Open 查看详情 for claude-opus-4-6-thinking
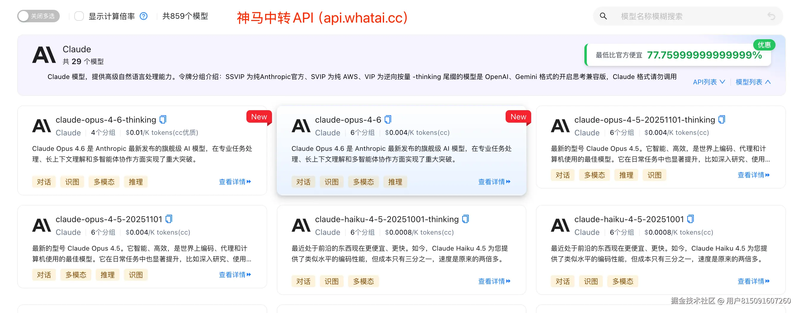Viewport: 799px width, 313px height. coord(235,182)
